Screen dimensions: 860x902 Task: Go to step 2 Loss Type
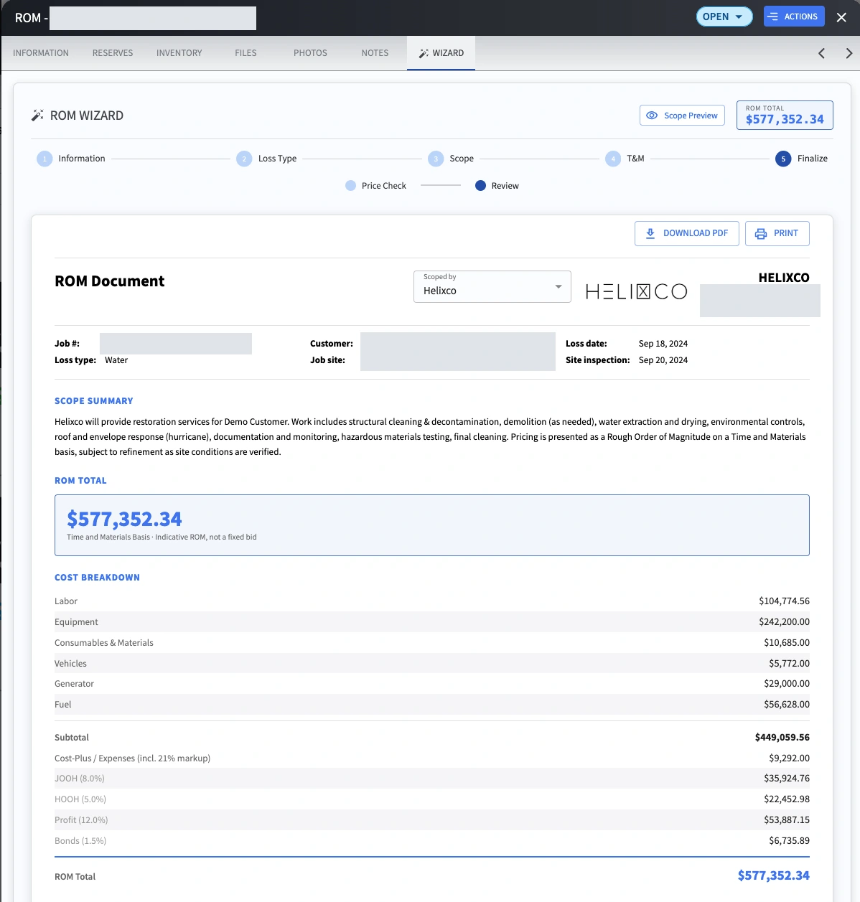pyautogui.click(x=266, y=159)
